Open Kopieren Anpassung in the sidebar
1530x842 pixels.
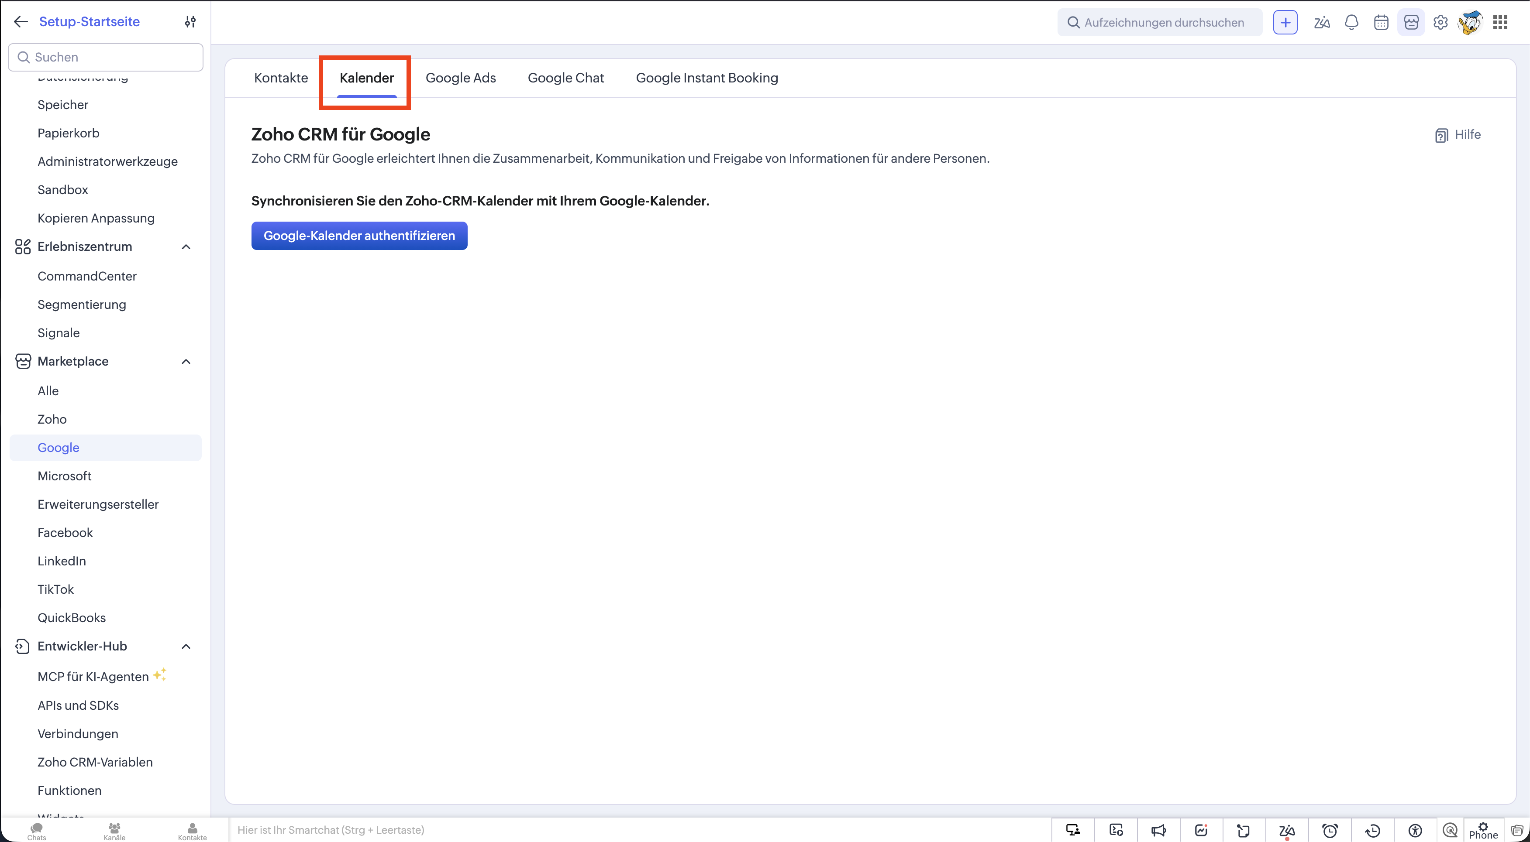(96, 219)
